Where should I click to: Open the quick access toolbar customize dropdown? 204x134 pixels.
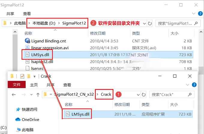pyautogui.click(x=34, y=76)
